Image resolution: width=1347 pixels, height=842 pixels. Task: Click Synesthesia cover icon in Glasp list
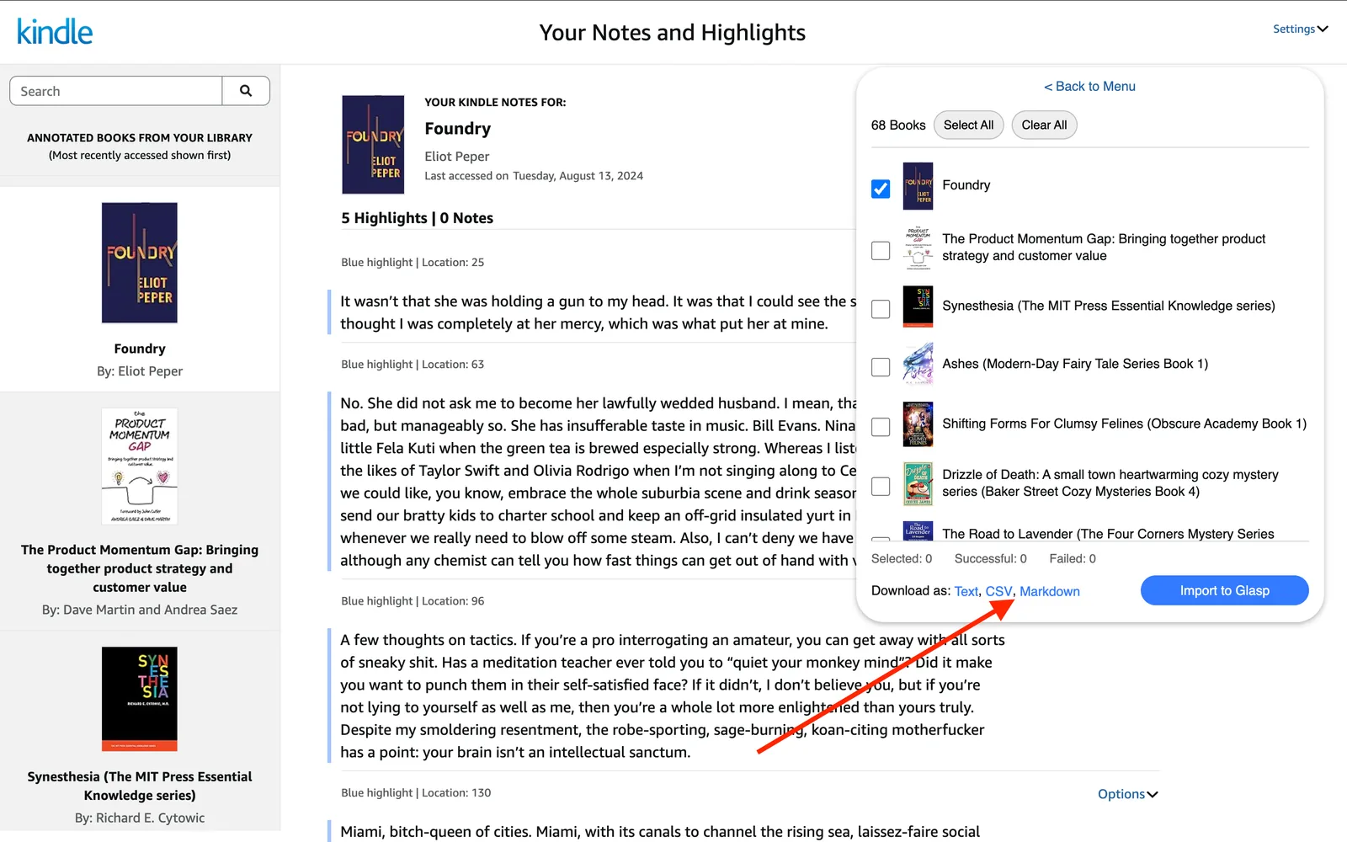pos(918,306)
